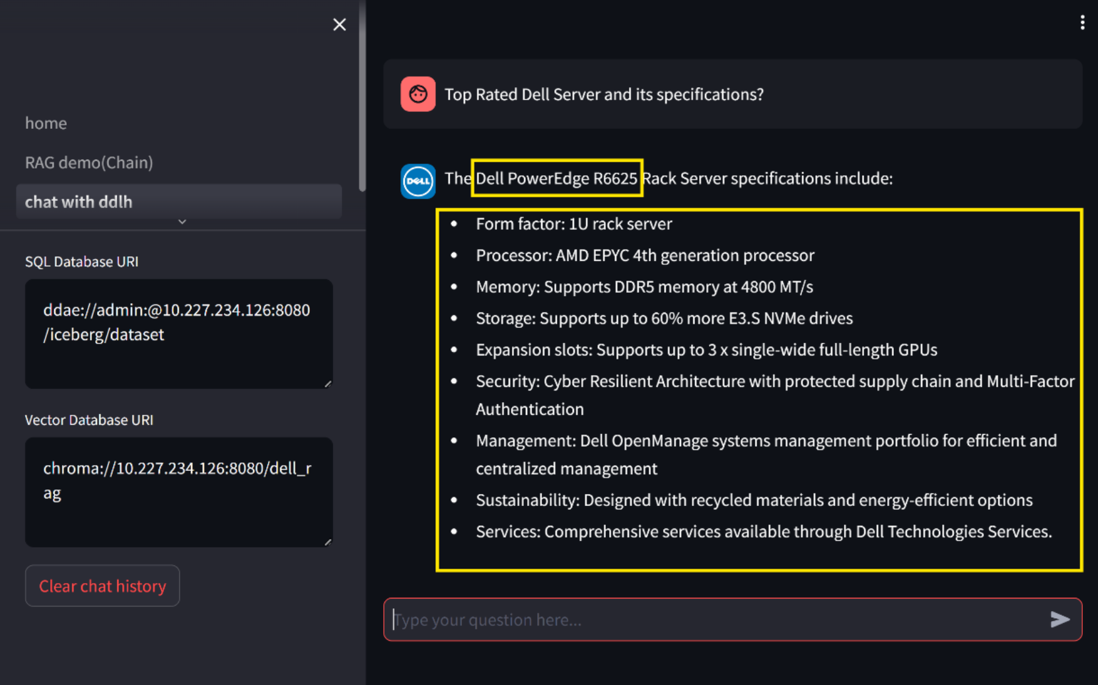Close the sidebar with the X icon
The height and width of the screenshot is (685, 1098).
(340, 24)
